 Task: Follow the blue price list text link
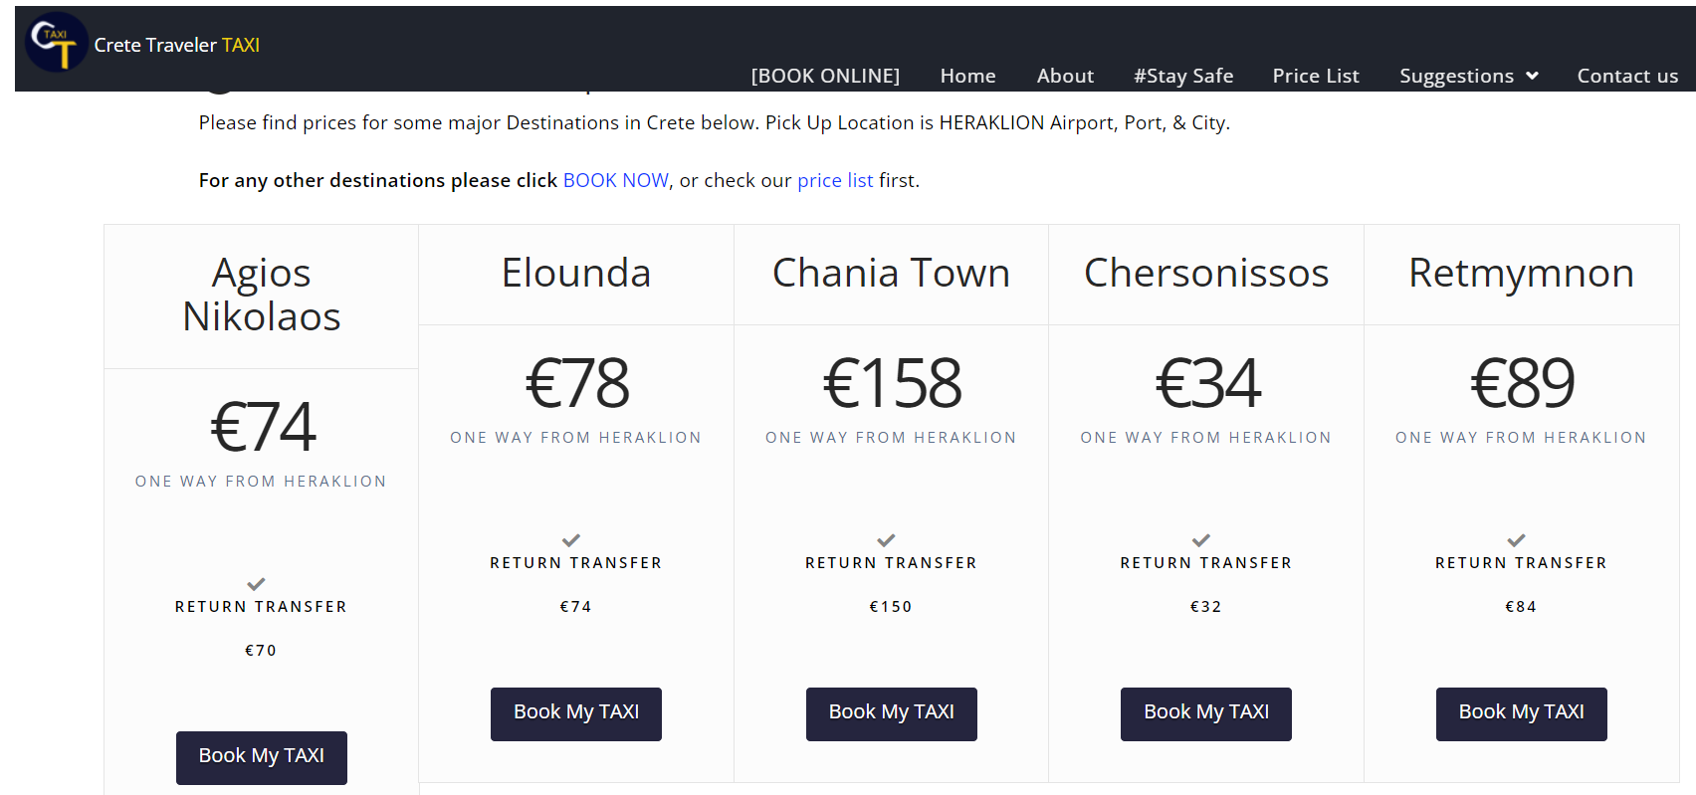click(835, 180)
